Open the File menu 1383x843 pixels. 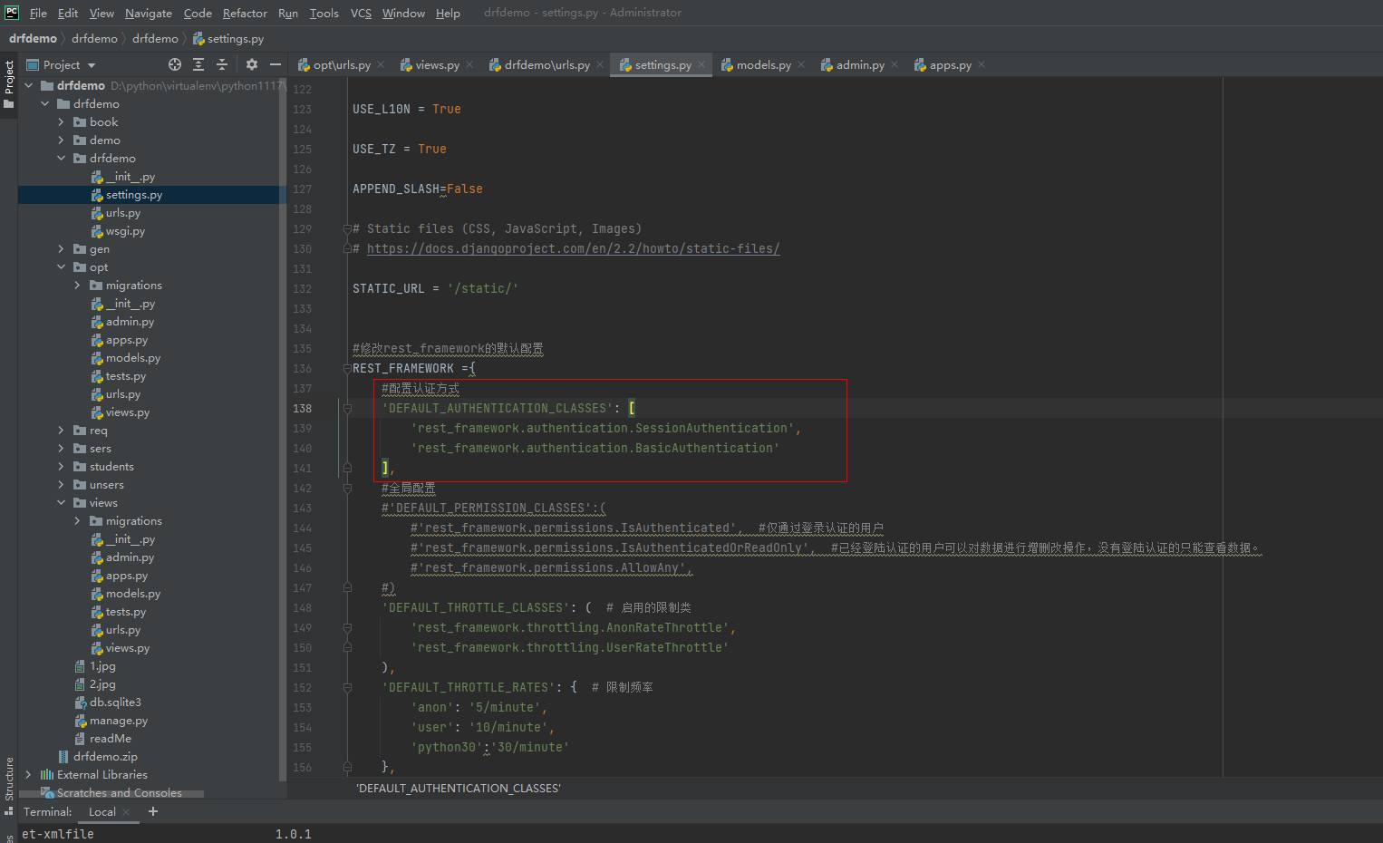click(x=38, y=13)
